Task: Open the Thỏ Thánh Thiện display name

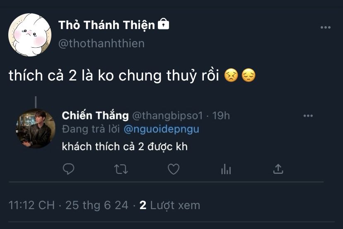Action: pyautogui.click(x=107, y=25)
